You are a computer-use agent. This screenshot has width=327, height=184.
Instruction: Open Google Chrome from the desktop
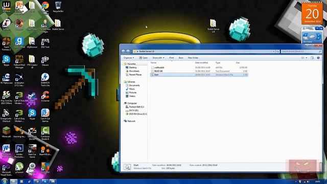[x=45, y=7]
